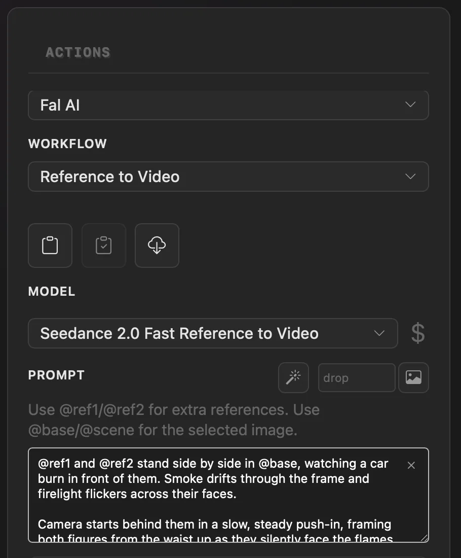Click the empty clipboard icon button
The width and height of the screenshot is (461, 558).
pyautogui.click(x=50, y=246)
